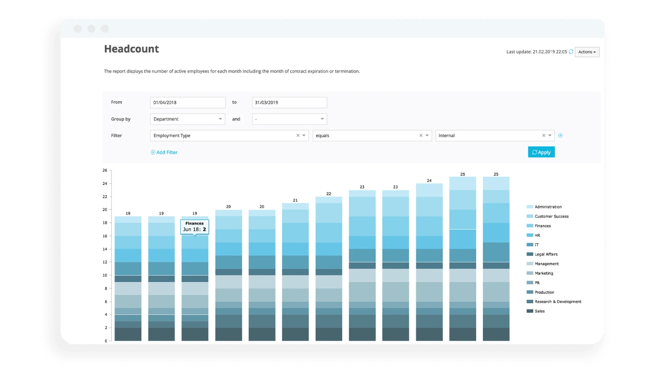Image resolution: width=665 pixels, height=370 pixels.
Task: Expand the Employment Type filter dropdown
Action: coord(303,135)
